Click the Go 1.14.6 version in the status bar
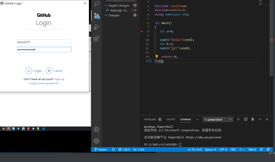Viewport: 275px width, 162px height. [139, 150]
